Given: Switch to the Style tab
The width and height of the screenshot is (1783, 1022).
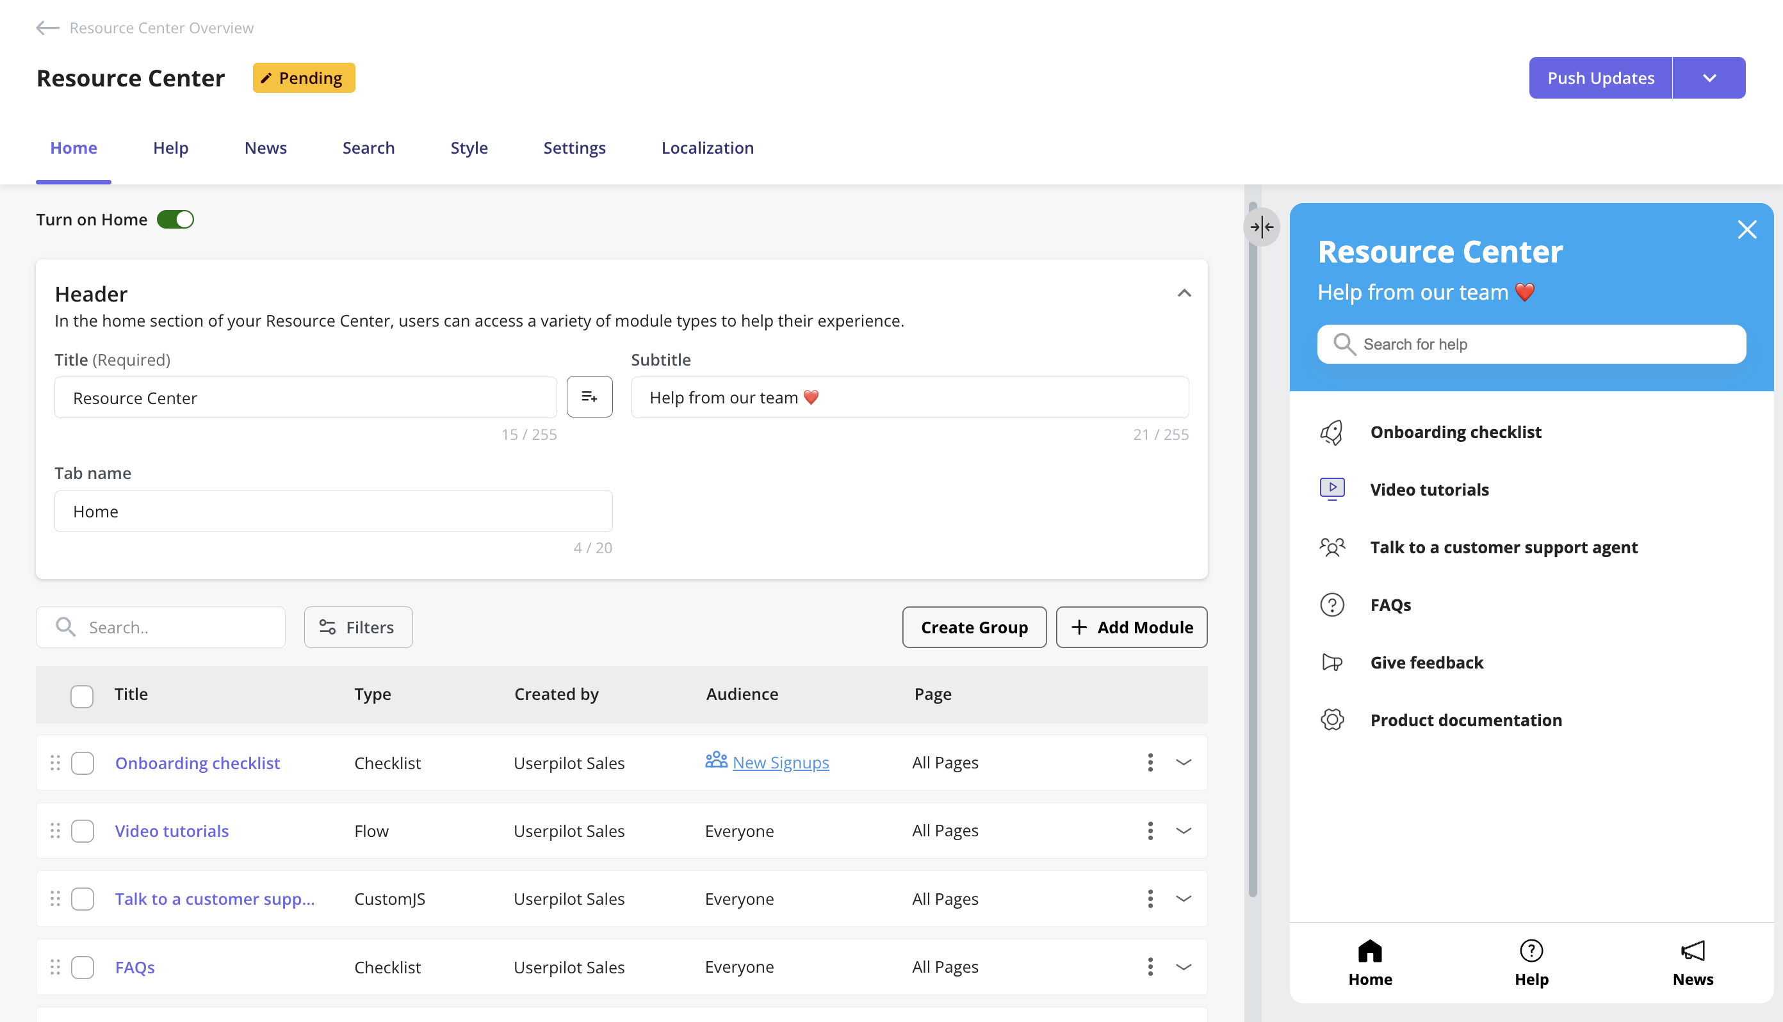Looking at the screenshot, I should tap(469, 147).
